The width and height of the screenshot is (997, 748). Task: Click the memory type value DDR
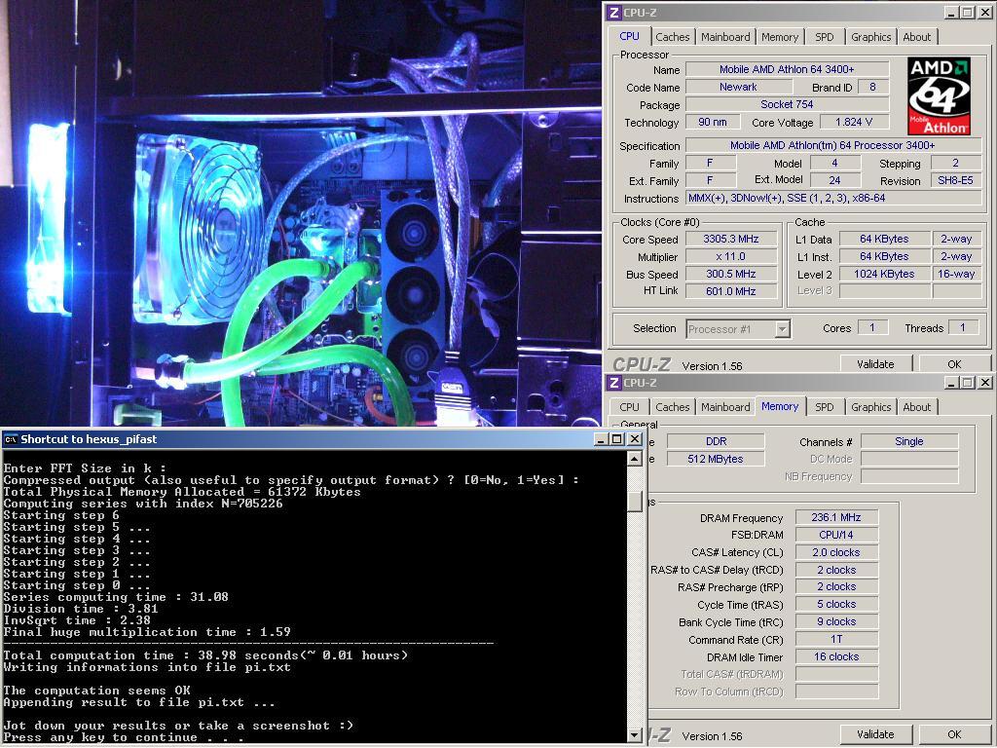click(x=716, y=441)
